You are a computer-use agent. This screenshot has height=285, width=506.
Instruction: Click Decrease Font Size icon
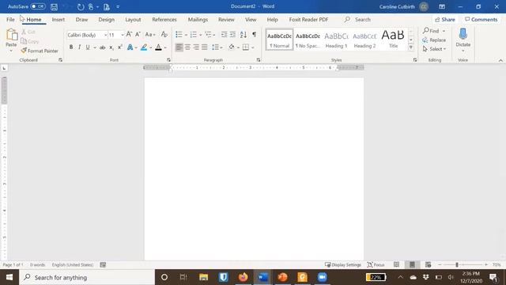138,34
